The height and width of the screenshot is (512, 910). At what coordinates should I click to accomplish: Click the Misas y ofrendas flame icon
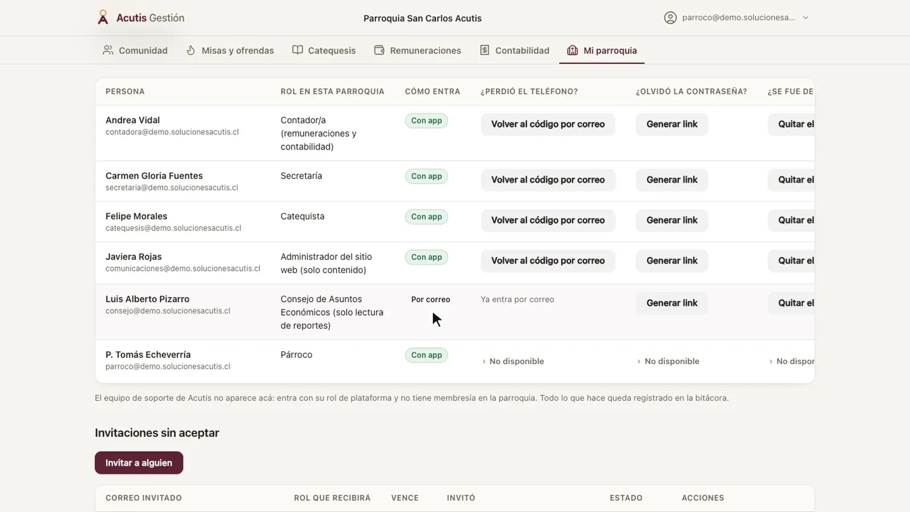click(x=191, y=50)
